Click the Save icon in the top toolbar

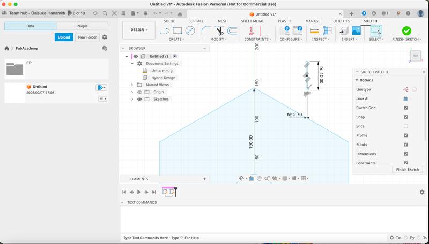pyautogui.click(x=145, y=13)
